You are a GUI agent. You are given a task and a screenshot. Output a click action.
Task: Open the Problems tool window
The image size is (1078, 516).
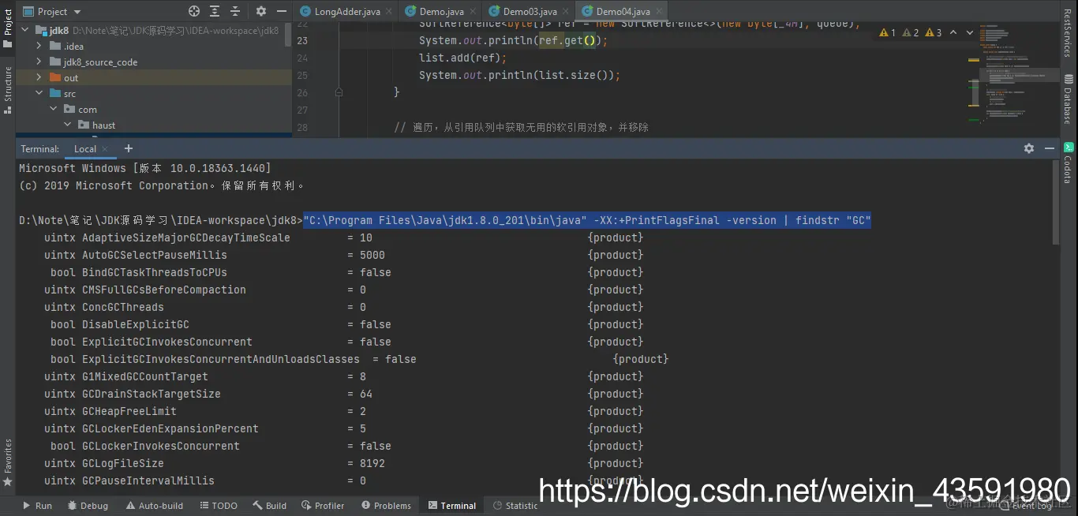pos(386,506)
